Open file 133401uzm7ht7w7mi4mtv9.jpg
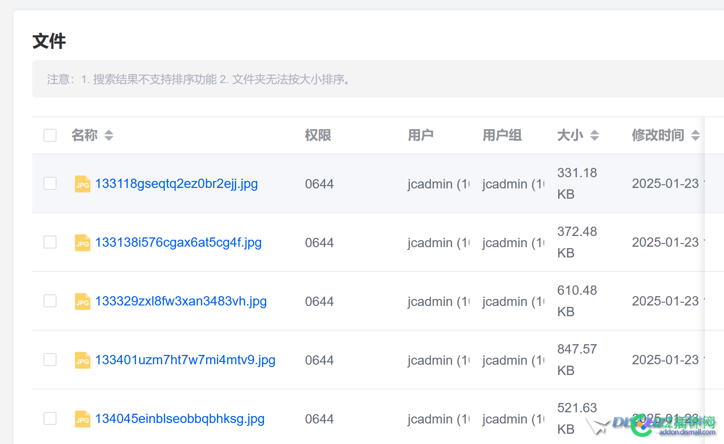The image size is (724, 444). (x=185, y=360)
